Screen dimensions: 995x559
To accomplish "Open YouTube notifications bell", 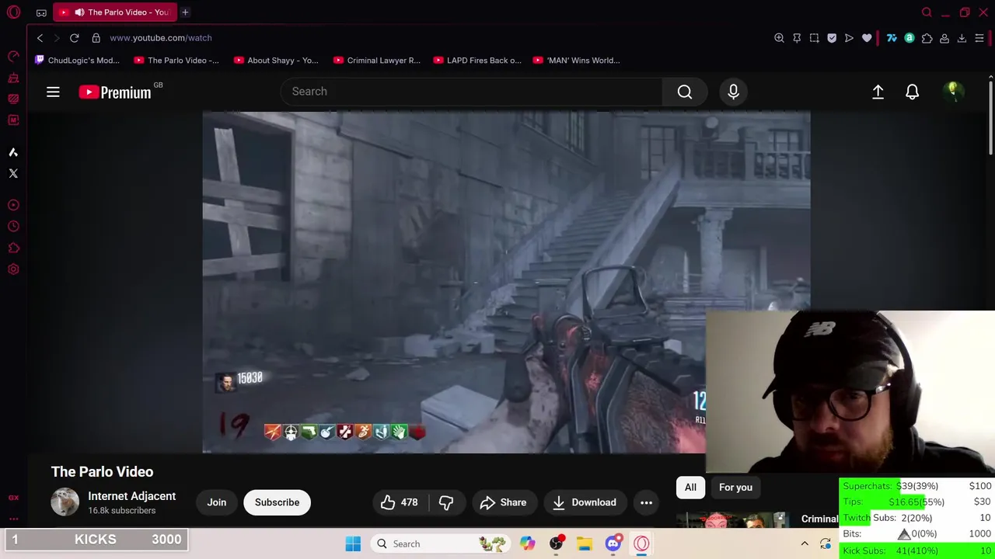I will (x=913, y=92).
